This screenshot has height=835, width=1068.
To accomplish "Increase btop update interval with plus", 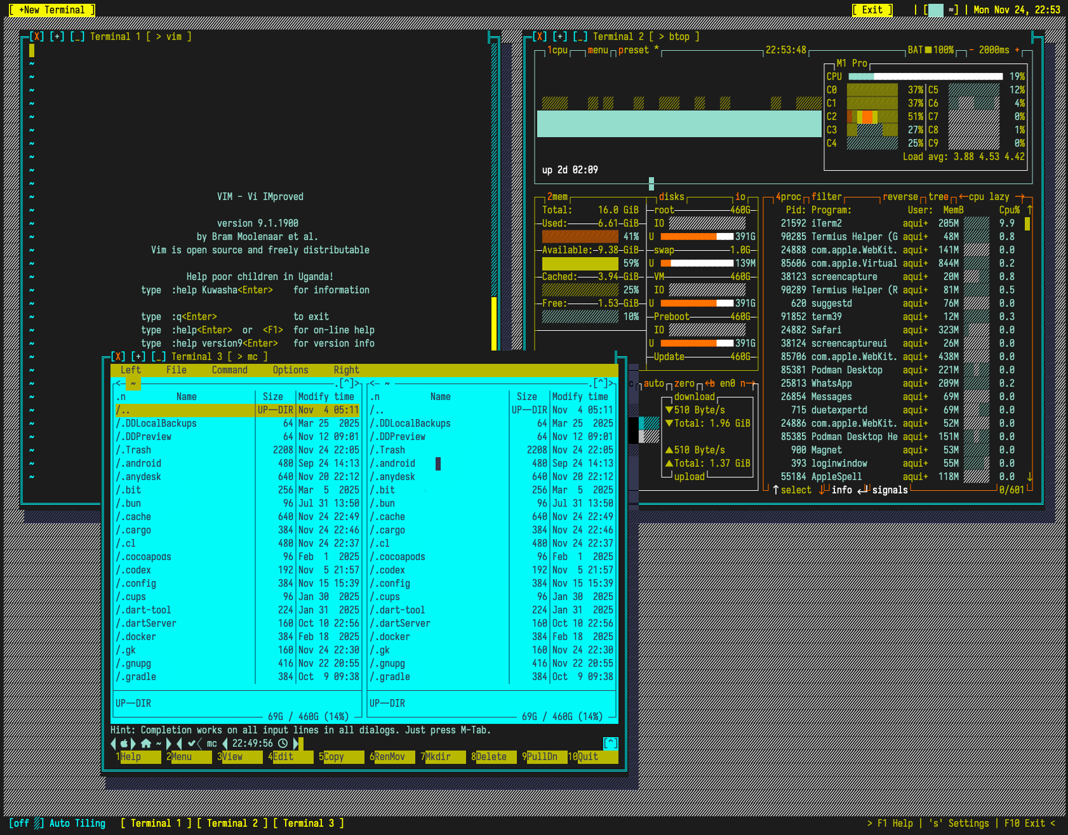I will coord(1017,50).
